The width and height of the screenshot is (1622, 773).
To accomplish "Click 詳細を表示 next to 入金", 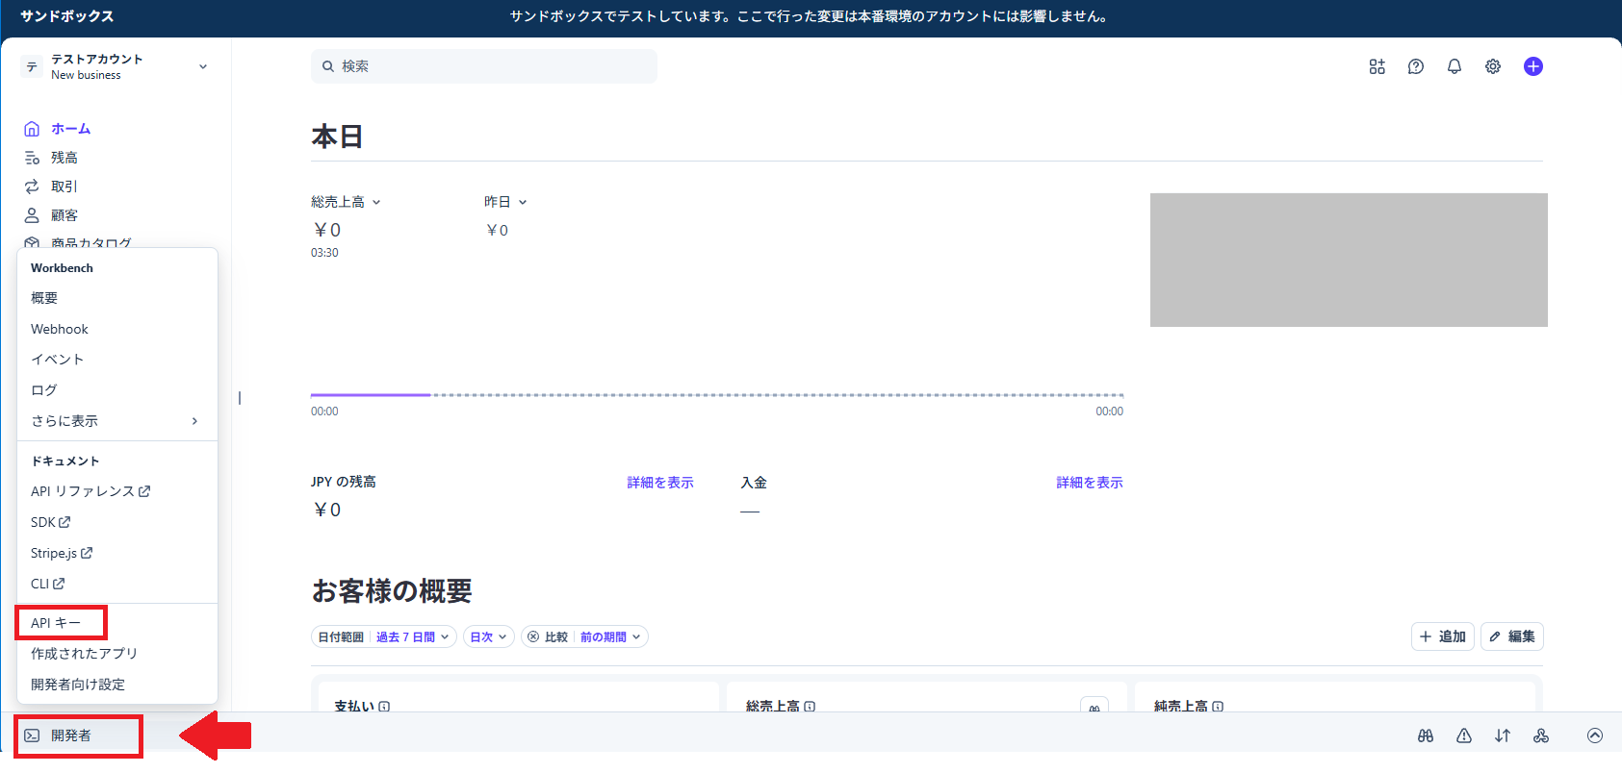I will (1090, 483).
